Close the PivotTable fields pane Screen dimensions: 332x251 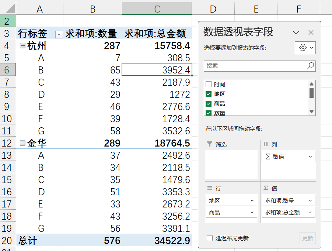tap(311, 32)
